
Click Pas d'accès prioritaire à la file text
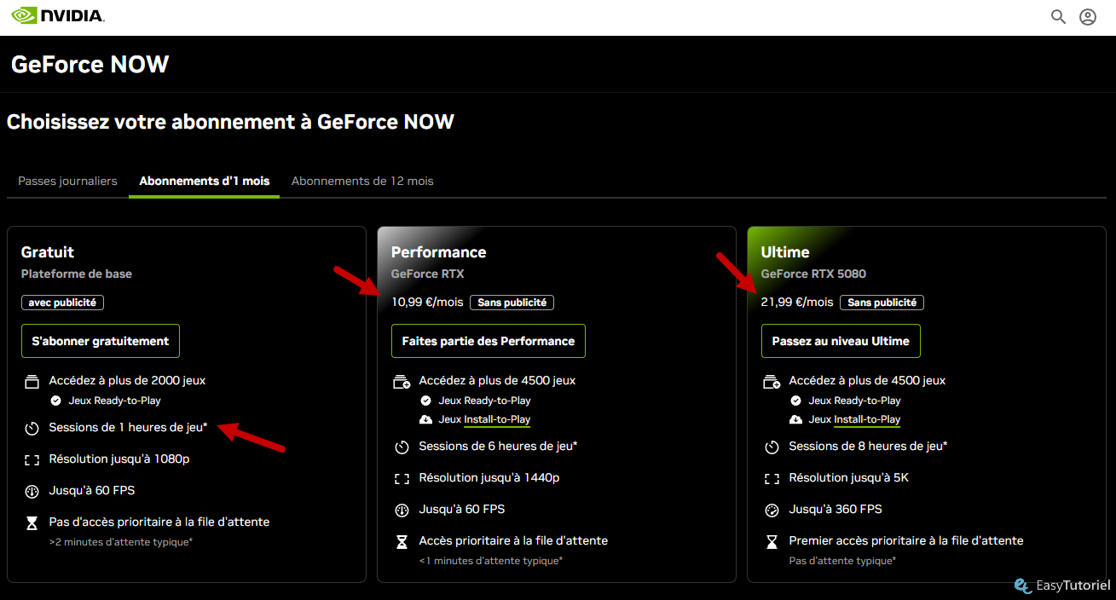click(159, 521)
